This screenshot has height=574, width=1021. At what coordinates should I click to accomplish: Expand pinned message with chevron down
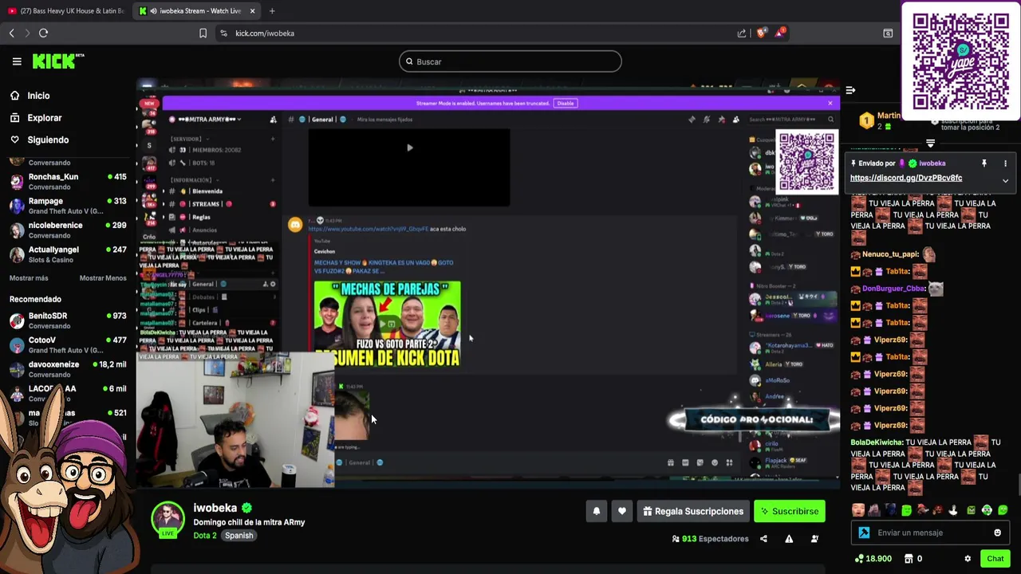click(1005, 181)
